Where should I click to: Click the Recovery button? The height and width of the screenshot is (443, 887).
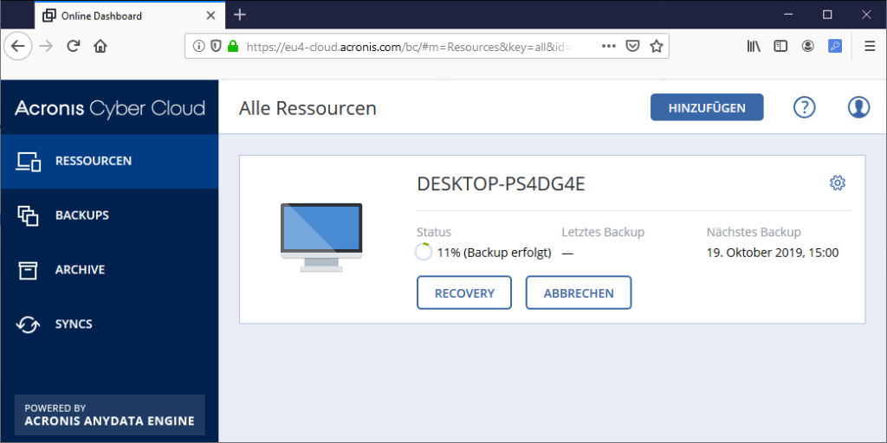point(464,292)
